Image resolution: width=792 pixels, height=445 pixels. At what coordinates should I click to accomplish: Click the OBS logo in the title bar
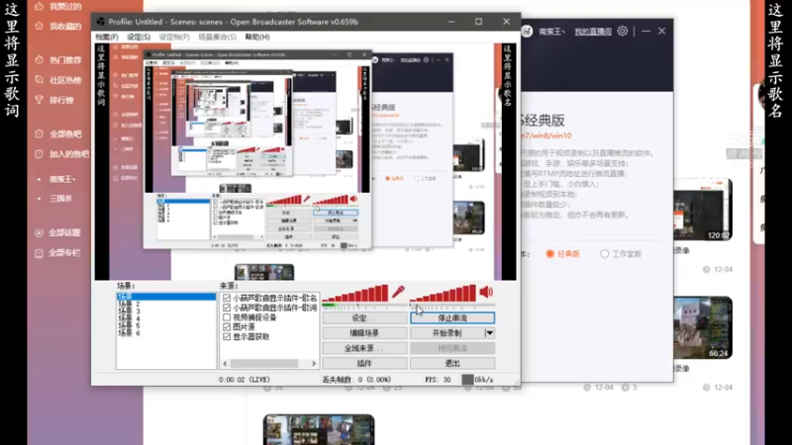point(101,22)
